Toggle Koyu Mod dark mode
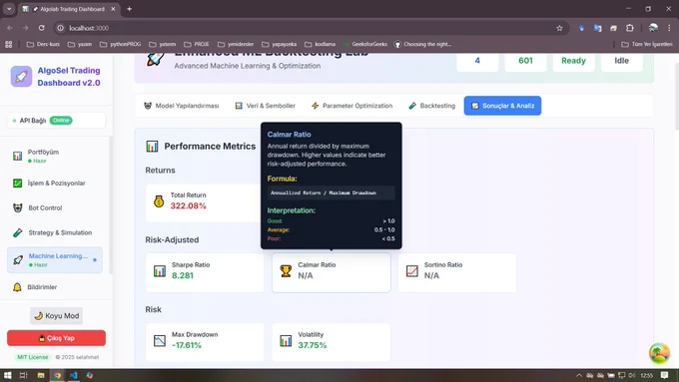The height and width of the screenshot is (382, 679). click(56, 316)
